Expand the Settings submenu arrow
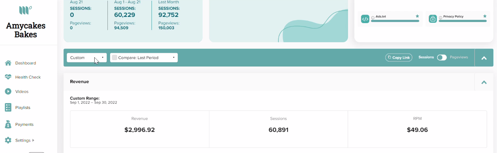Viewport: 497px width, 153px height. [33, 140]
